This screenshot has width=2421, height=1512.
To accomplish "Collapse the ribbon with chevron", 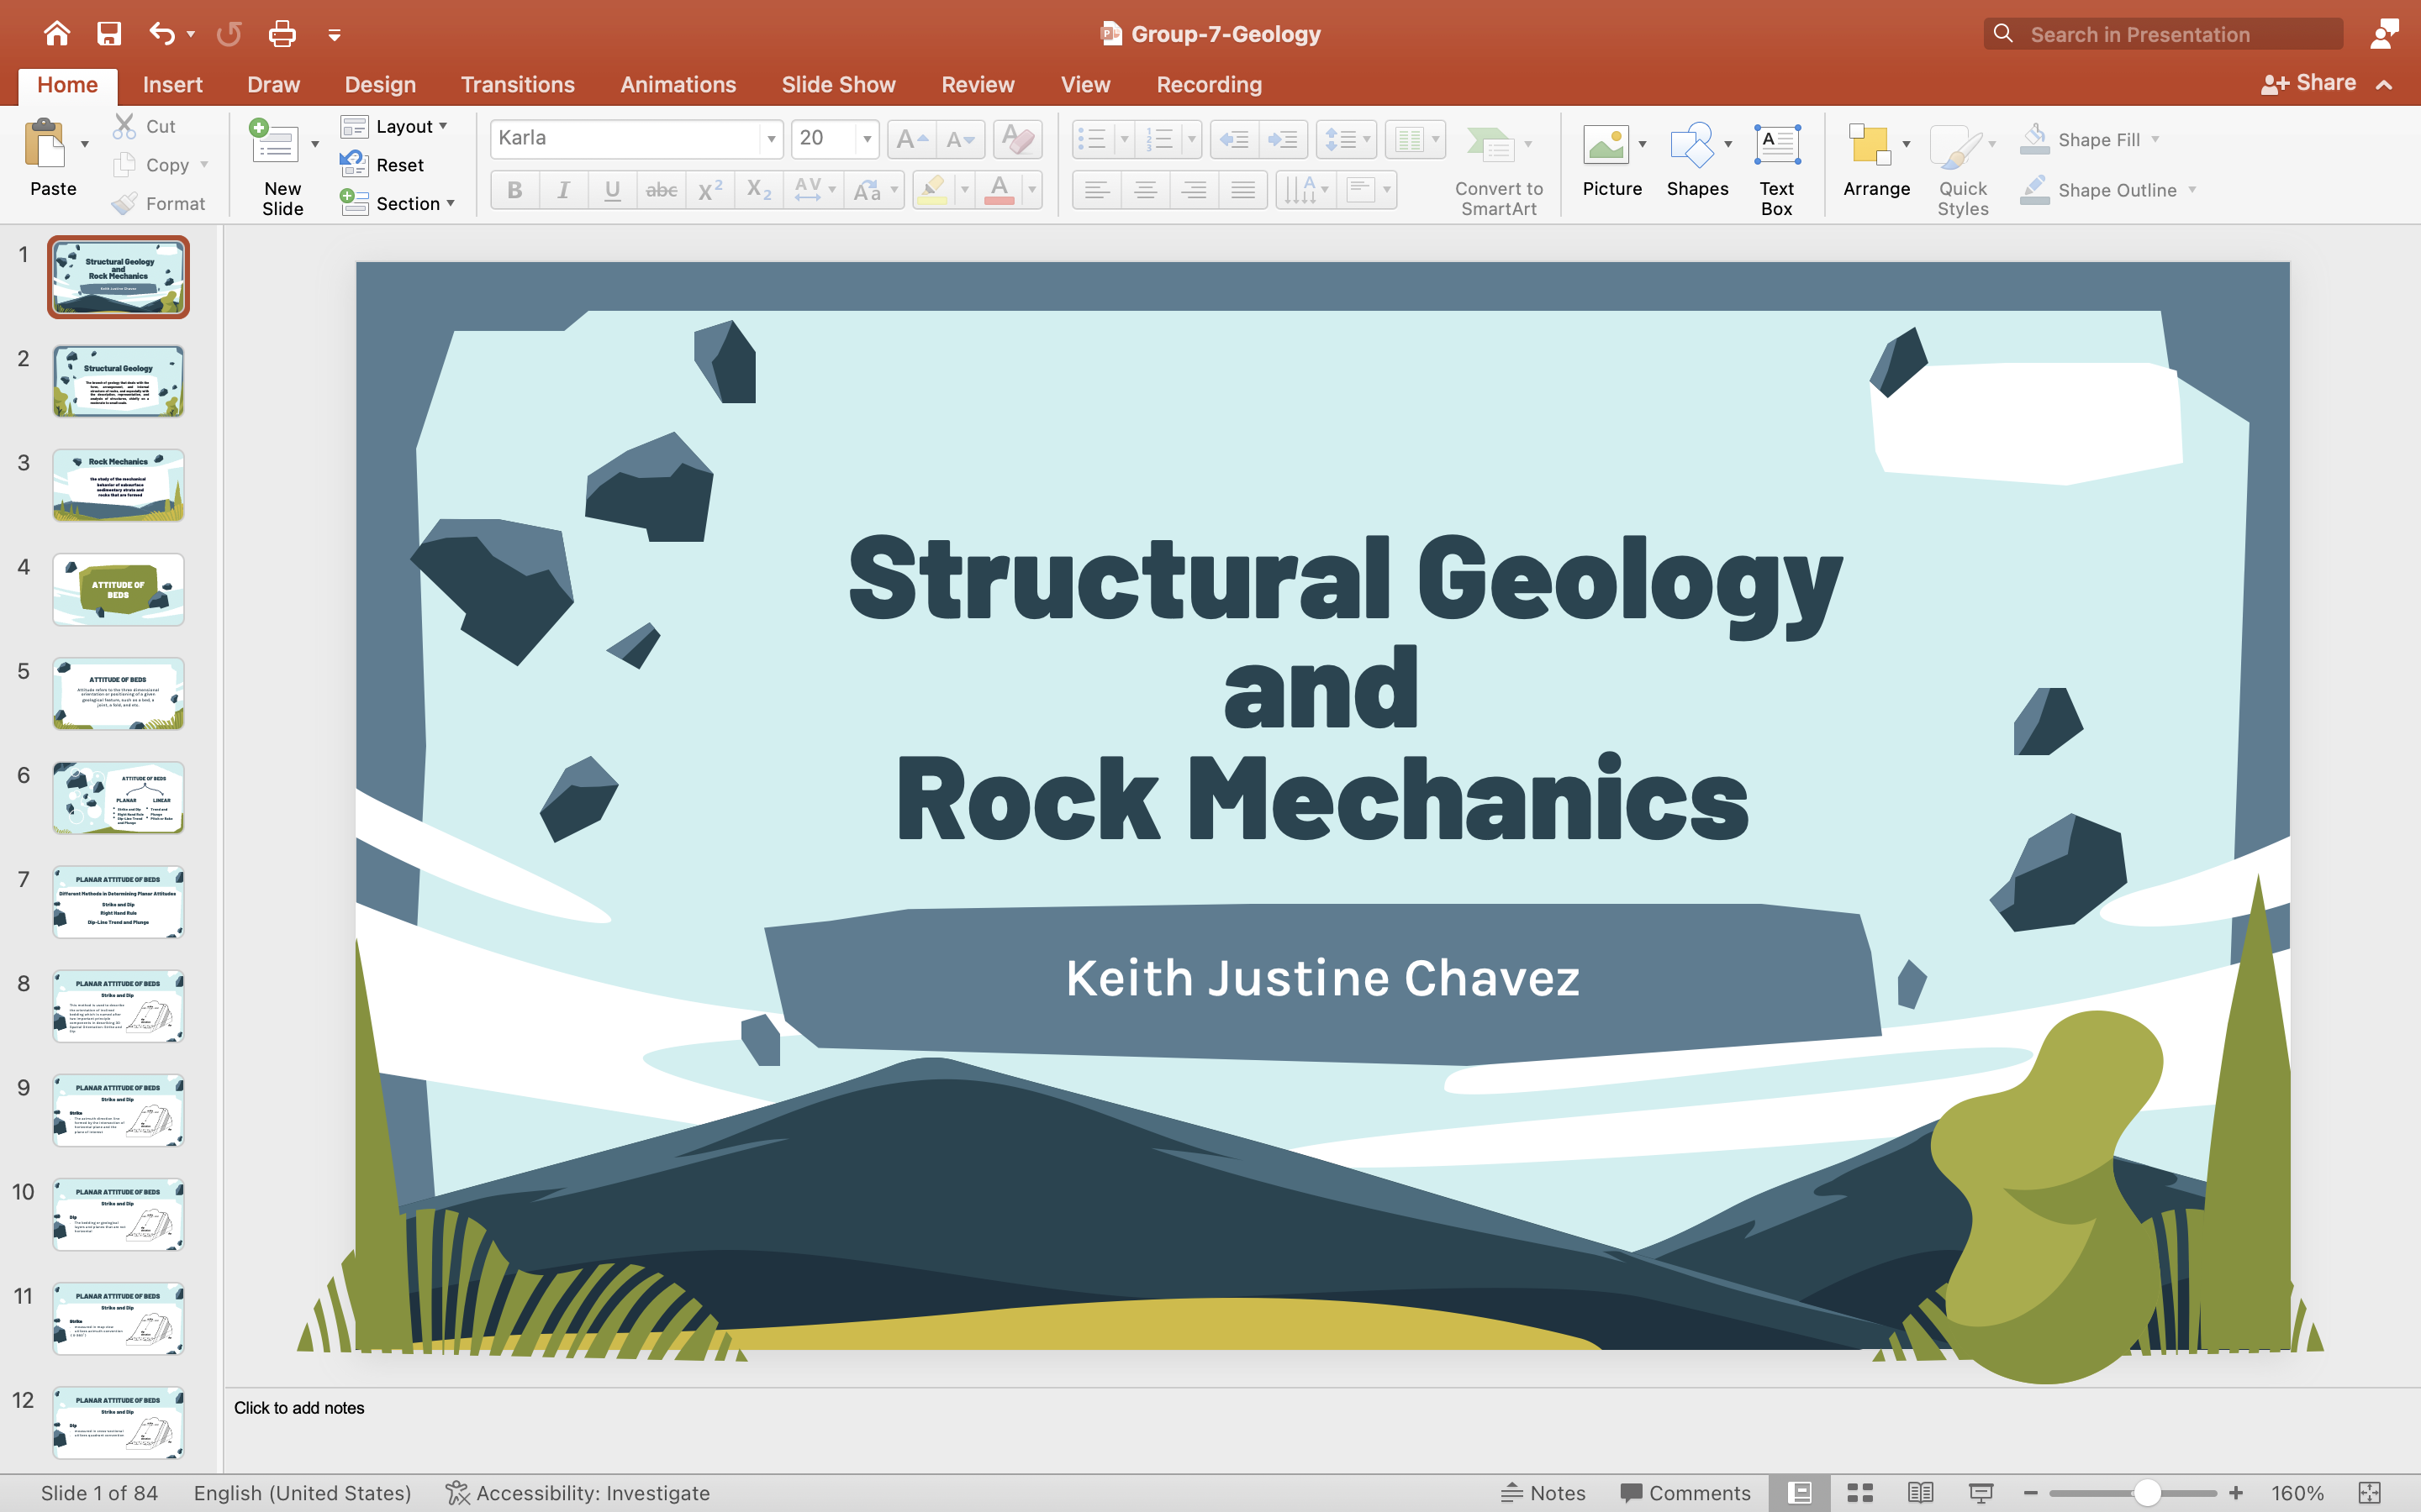I will [x=2384, y=84].
